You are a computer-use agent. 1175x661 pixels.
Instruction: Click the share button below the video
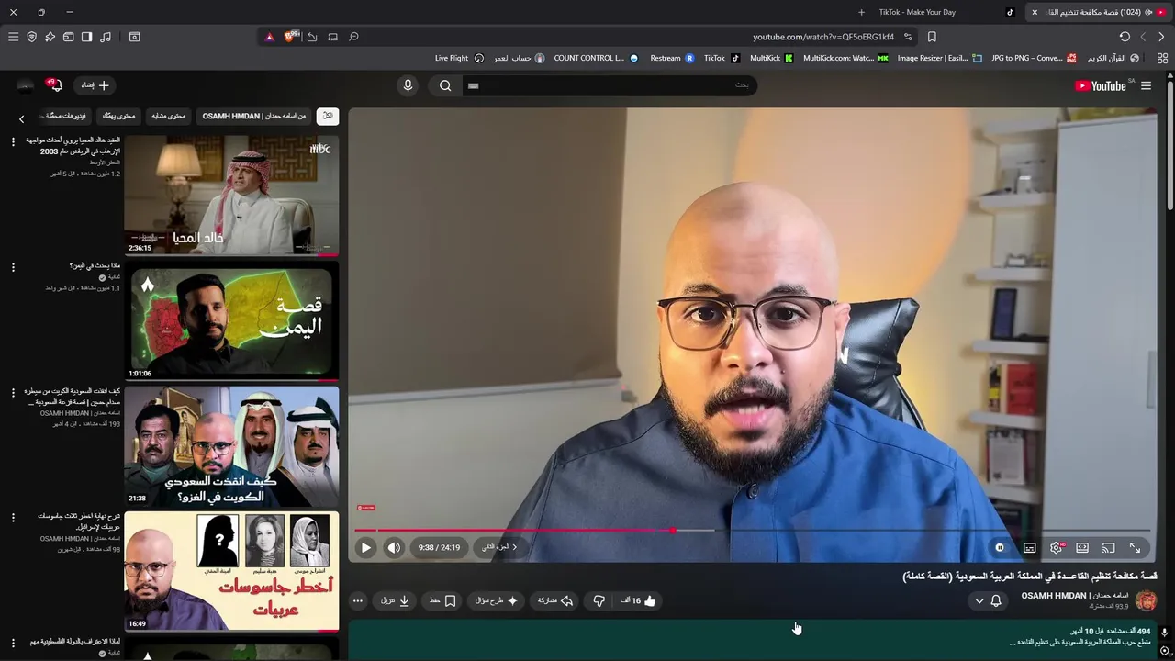(x=554, y=600)
